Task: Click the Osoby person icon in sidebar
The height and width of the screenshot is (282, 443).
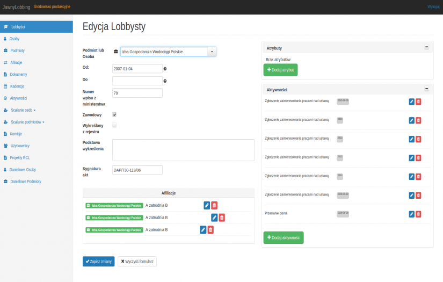Action: [5, 39]
